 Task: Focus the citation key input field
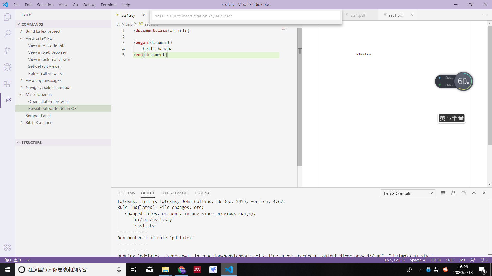click(246, 16)
